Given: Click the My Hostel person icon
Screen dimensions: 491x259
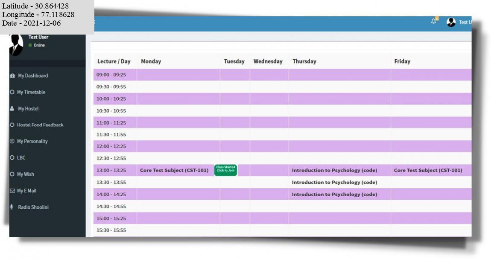Looking at the screenshot, I should click(x=12, y=108).
